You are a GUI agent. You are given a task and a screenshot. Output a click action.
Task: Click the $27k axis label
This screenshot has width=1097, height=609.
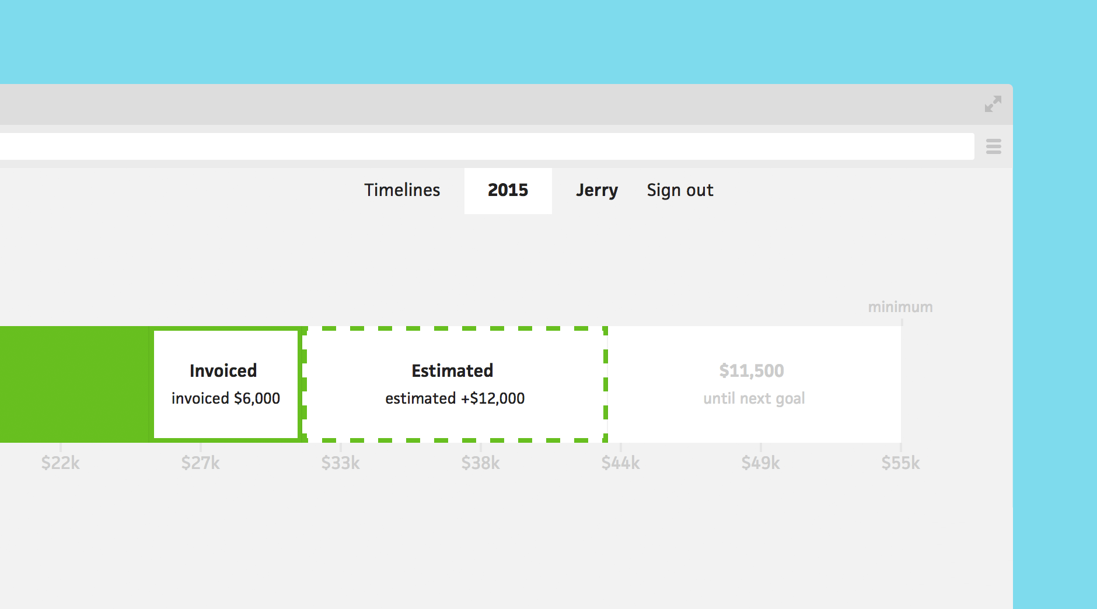(x=201, y=463)
